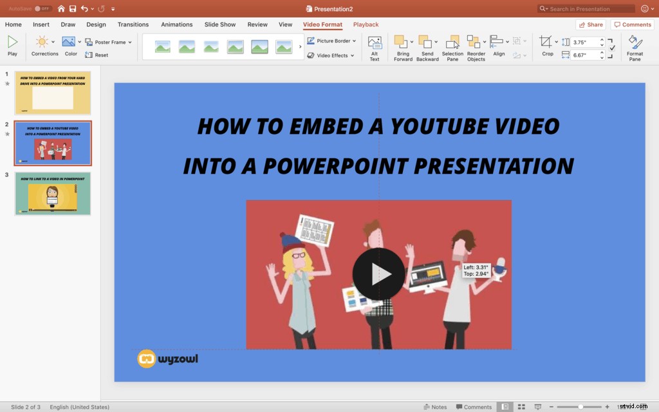Open the Selection Pane
Screen dimensions: 659x412
tap(452, 47)
